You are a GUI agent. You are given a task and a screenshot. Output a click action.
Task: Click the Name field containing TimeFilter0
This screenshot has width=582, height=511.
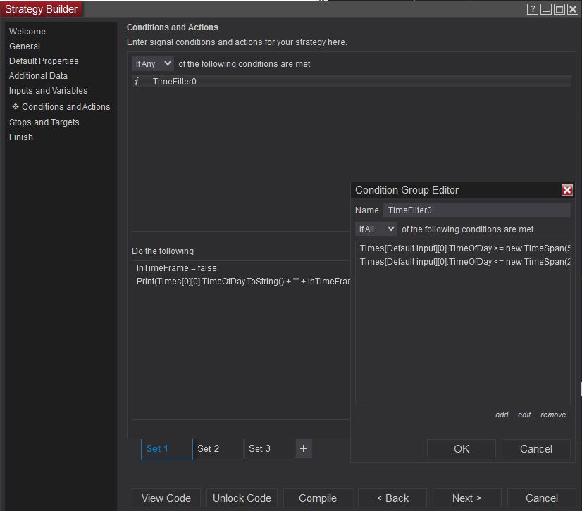coord(476,210)
